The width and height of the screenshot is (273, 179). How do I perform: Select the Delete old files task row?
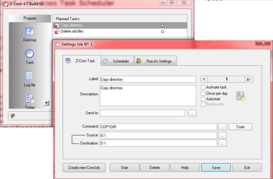point(120,31)
